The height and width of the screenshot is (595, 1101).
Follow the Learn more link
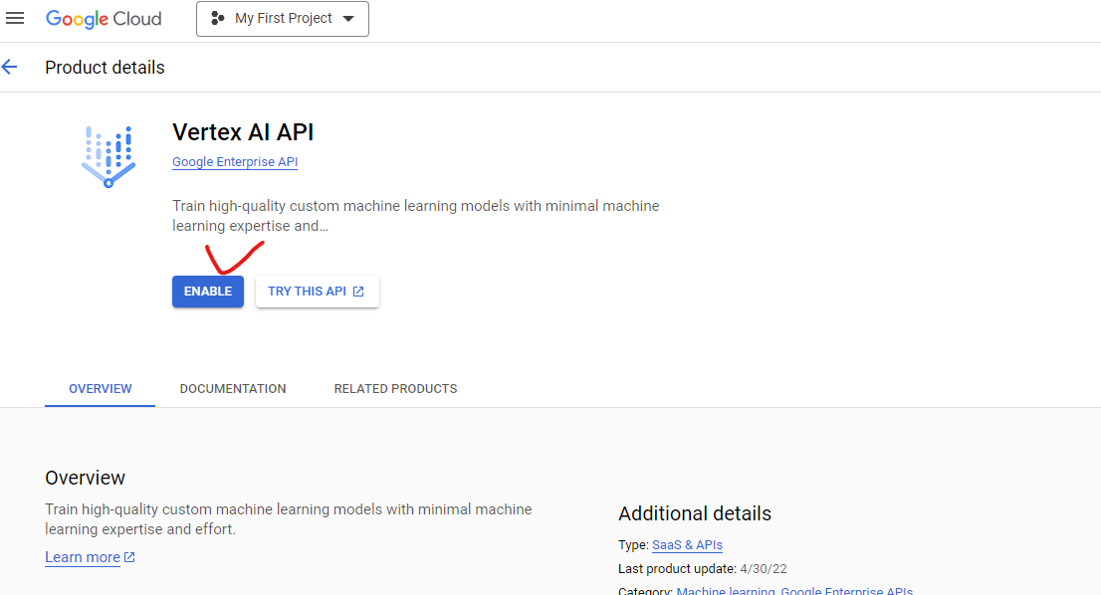(x=90, y=557)
